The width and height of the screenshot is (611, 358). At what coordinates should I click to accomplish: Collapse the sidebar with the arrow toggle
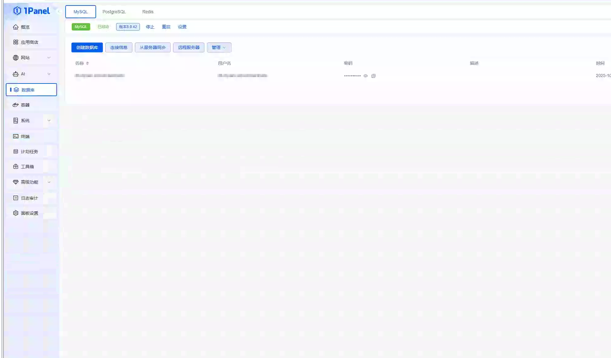59,12
